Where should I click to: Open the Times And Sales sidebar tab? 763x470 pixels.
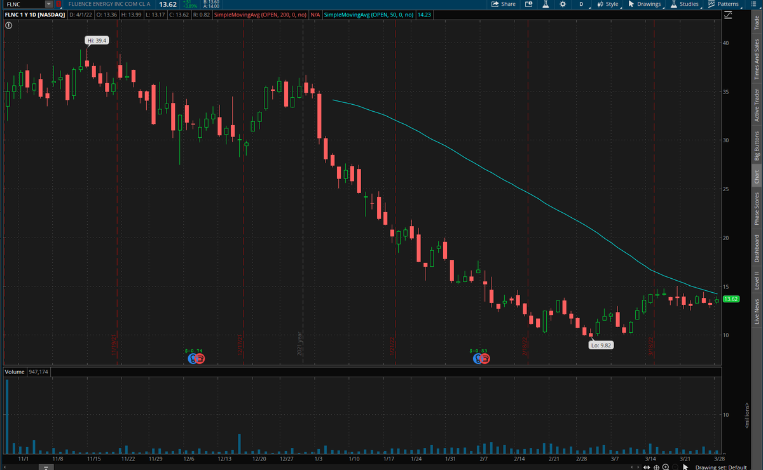[x=757, y=58]
